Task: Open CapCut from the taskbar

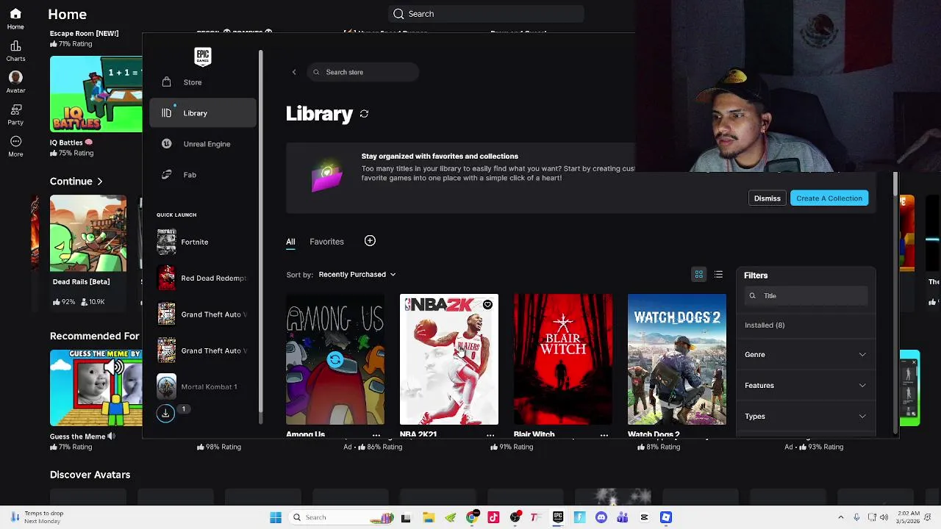Action: tap(645, 517)
